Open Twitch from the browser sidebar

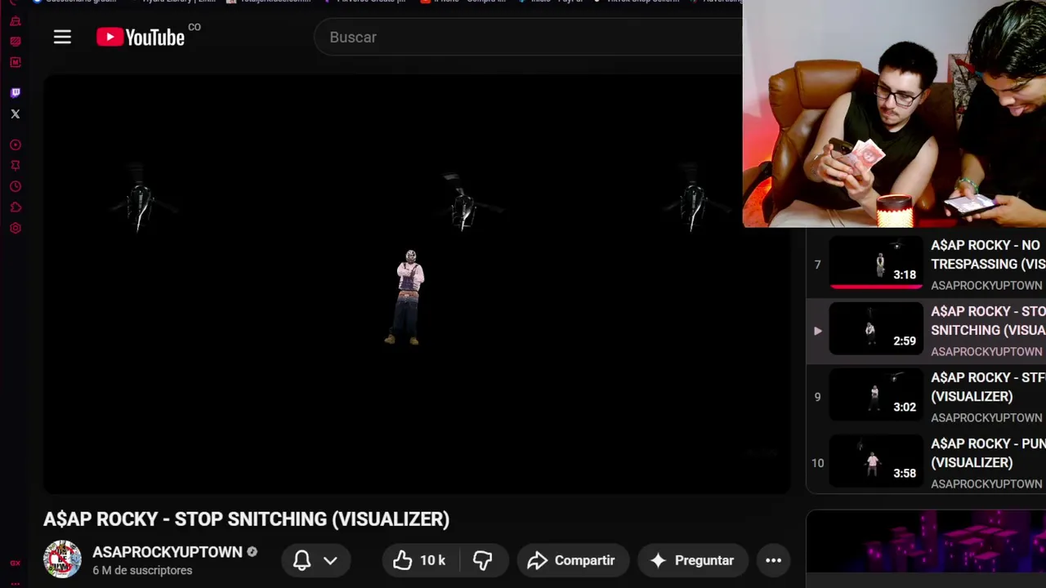point(15,92)
